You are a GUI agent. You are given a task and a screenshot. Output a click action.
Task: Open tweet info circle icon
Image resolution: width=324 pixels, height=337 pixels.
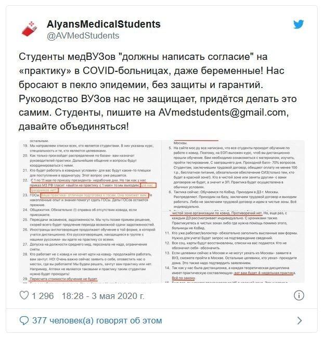click(x=299, y=295)
